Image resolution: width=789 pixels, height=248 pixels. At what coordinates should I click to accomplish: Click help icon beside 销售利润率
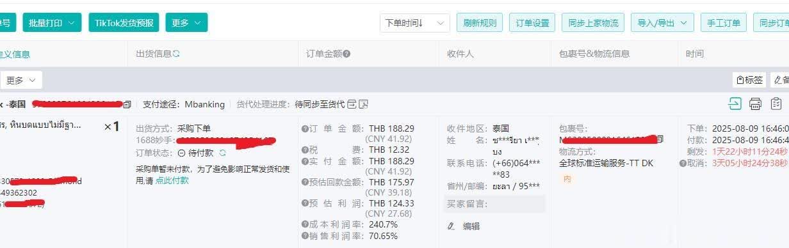[305, 236]
